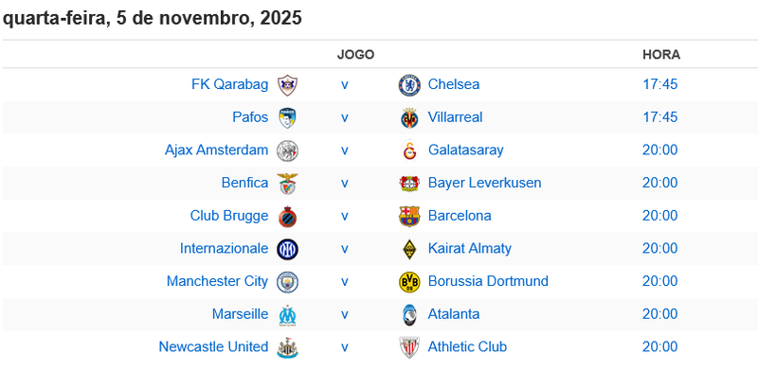Click the 20:00 time for Newcastle match
The image size is (758, 389).
(659, 346)
